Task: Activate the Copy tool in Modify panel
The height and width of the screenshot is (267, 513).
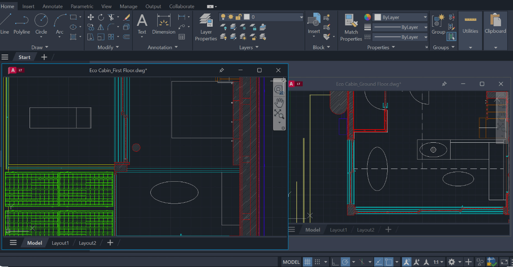Action: click(x=91, y=27)
